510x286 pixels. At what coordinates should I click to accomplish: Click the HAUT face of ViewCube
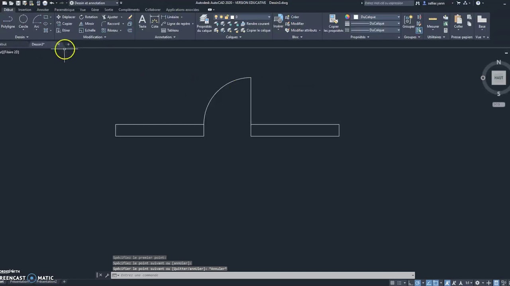pyautogui.click(x=498, y=78)
